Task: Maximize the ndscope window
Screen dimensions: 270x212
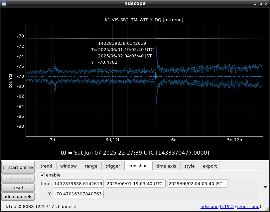Action: click(x=261, y=4)
